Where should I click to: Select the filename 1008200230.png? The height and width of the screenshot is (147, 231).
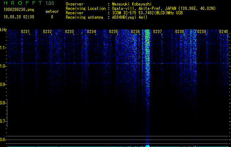tap(19, 10)
